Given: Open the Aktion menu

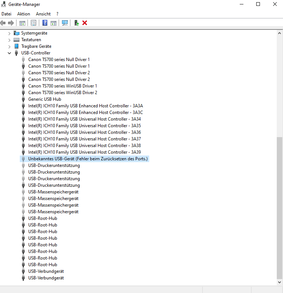Looking at the screenshot, I should (23, 14).
